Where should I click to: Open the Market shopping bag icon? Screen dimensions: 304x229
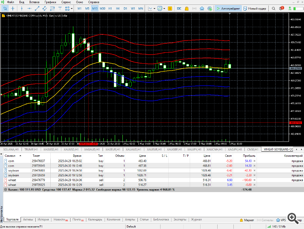coord(186,9)
